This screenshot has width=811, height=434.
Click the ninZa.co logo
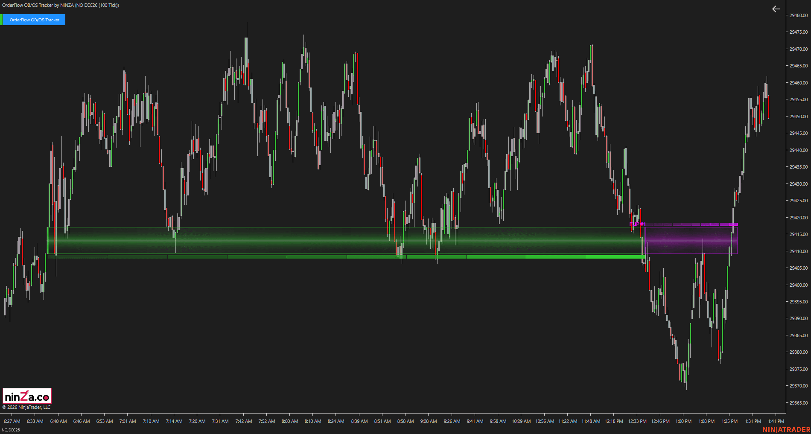pos(27,396)
